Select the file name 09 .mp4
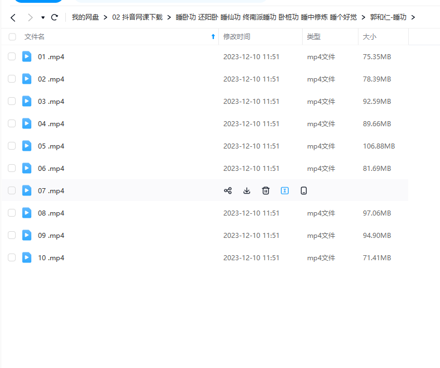440x368 pixels. click(51, 236)
